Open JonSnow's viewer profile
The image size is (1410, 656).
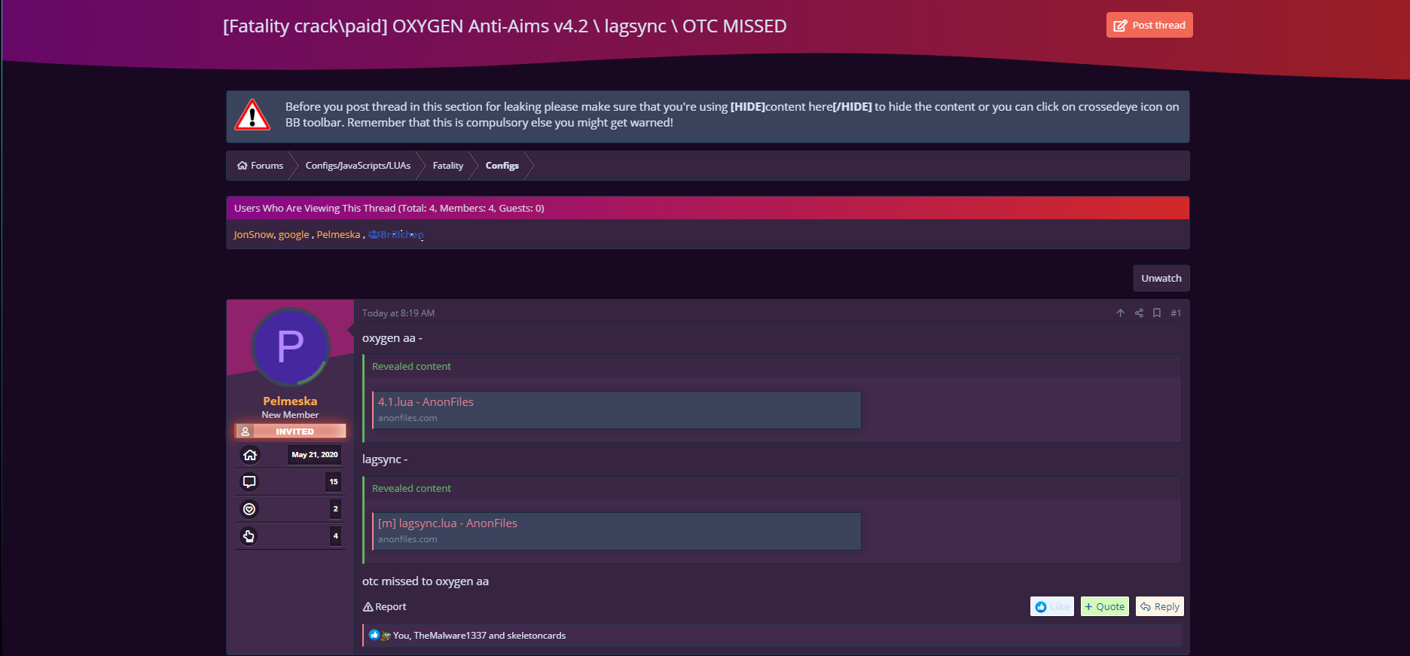coord(254,235)
